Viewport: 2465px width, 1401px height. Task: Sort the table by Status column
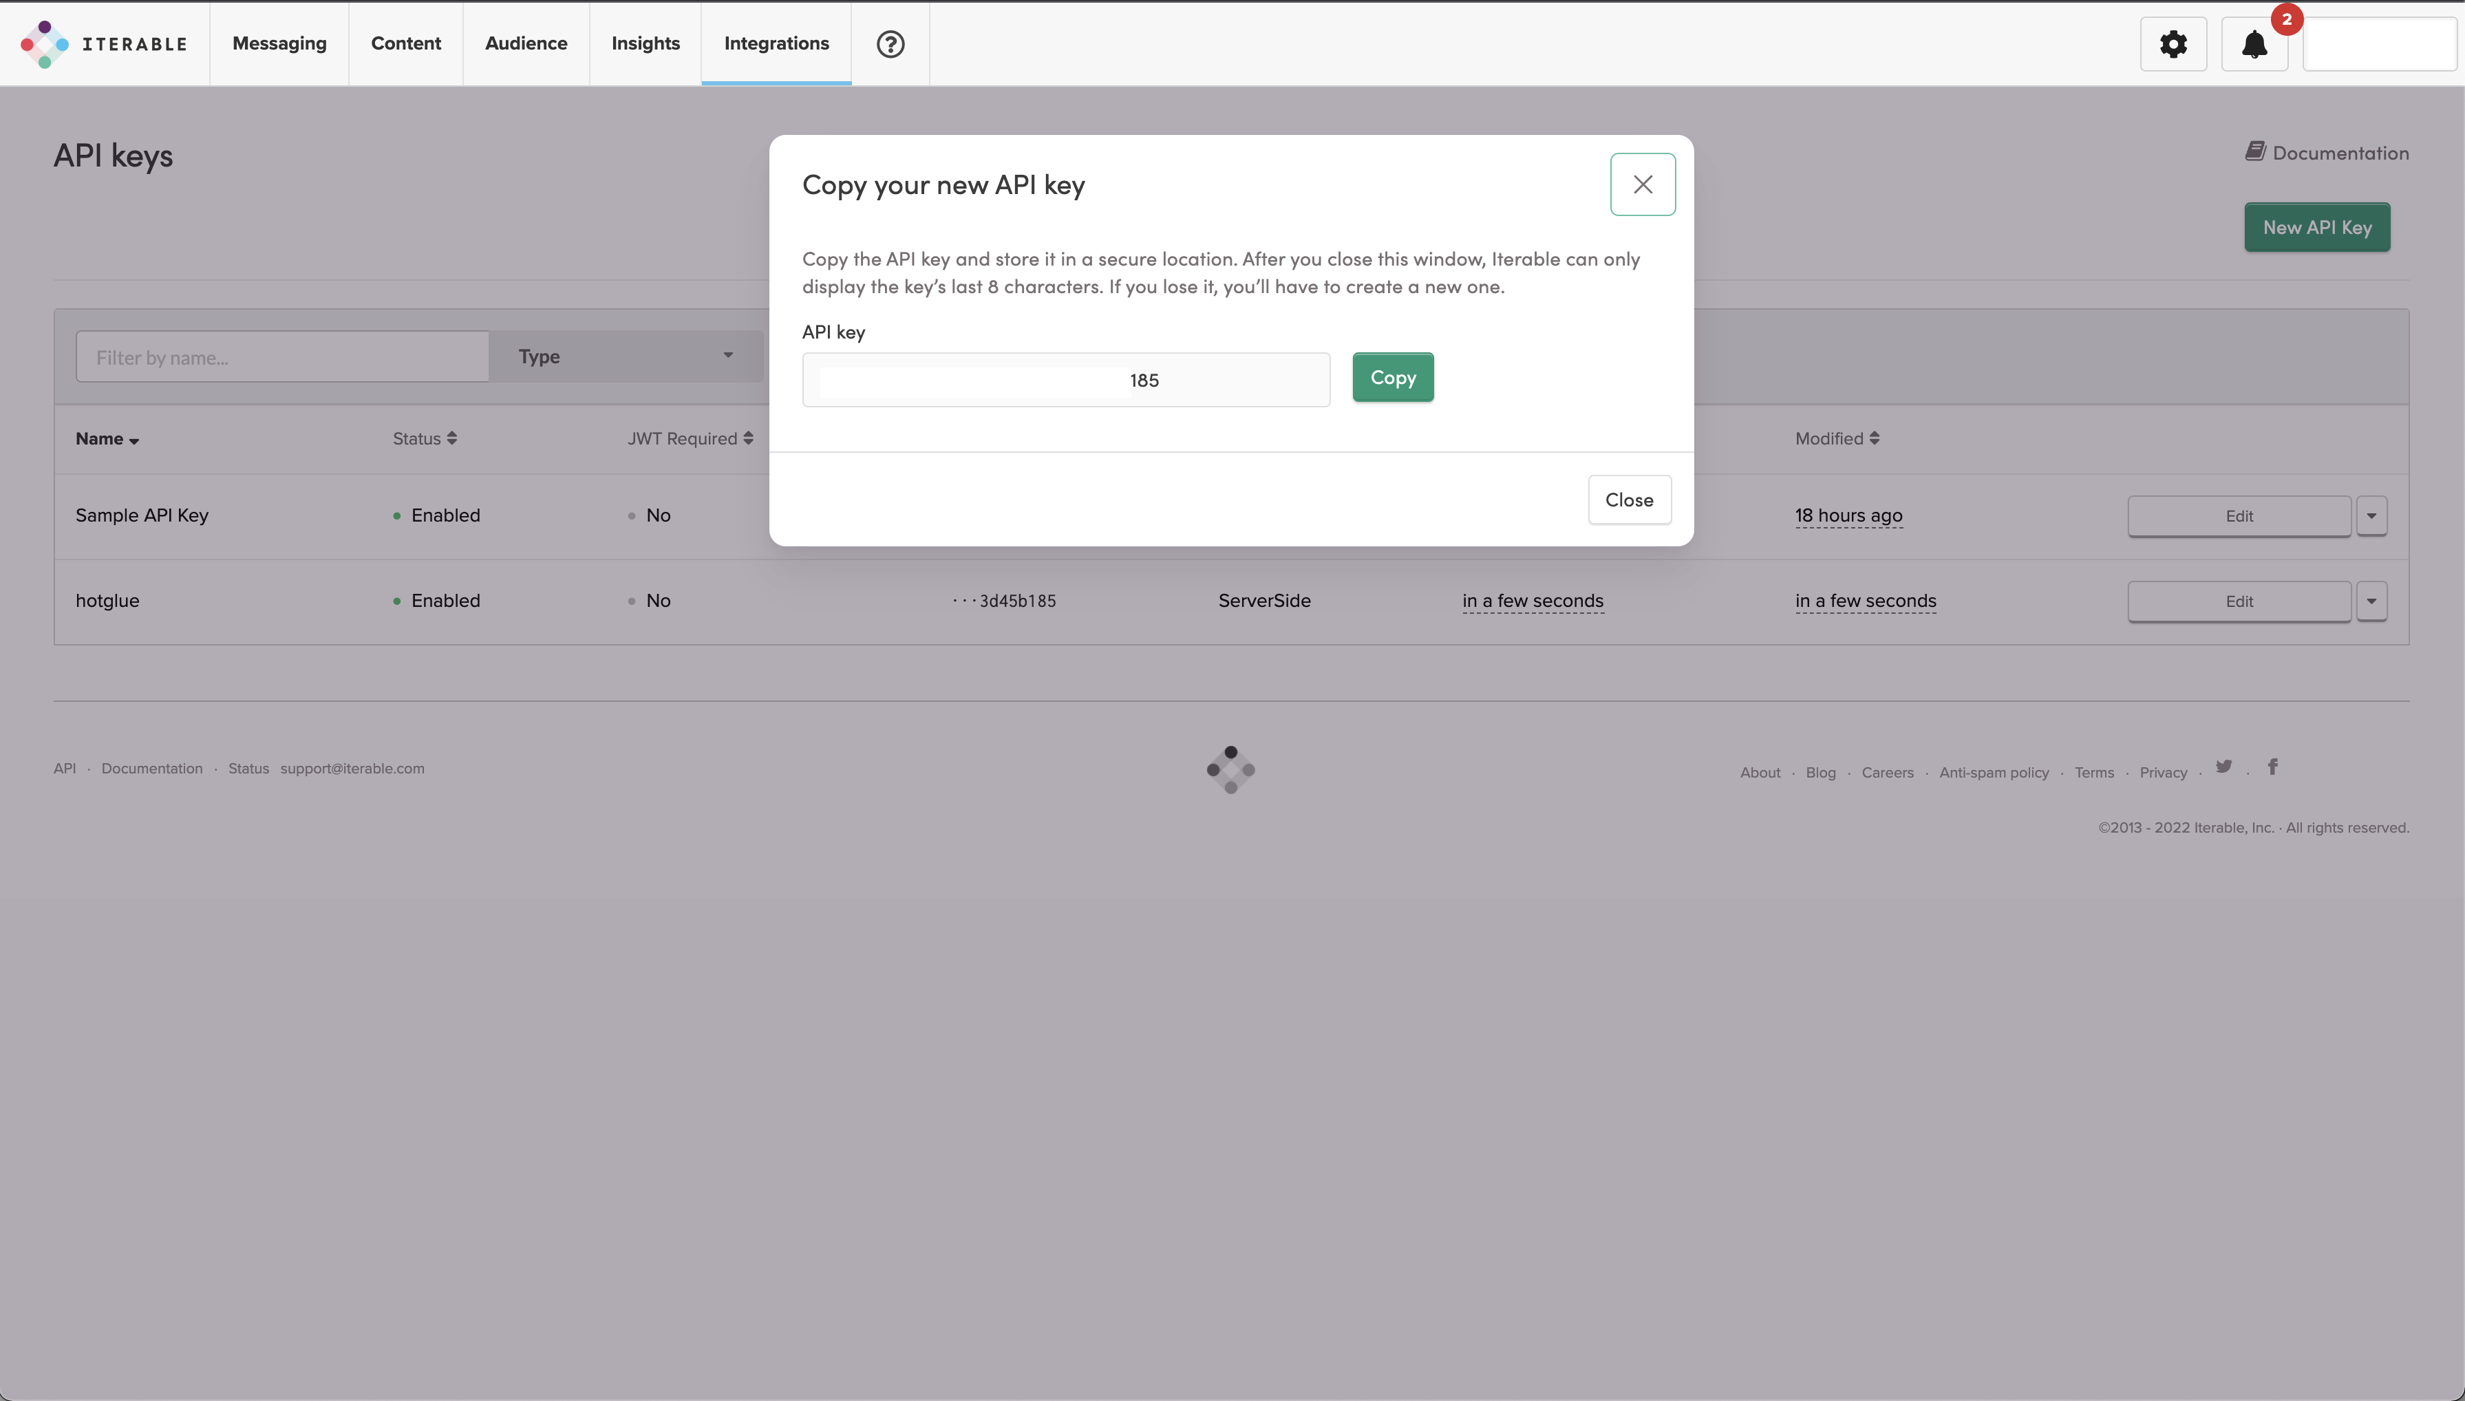(425, 439)
